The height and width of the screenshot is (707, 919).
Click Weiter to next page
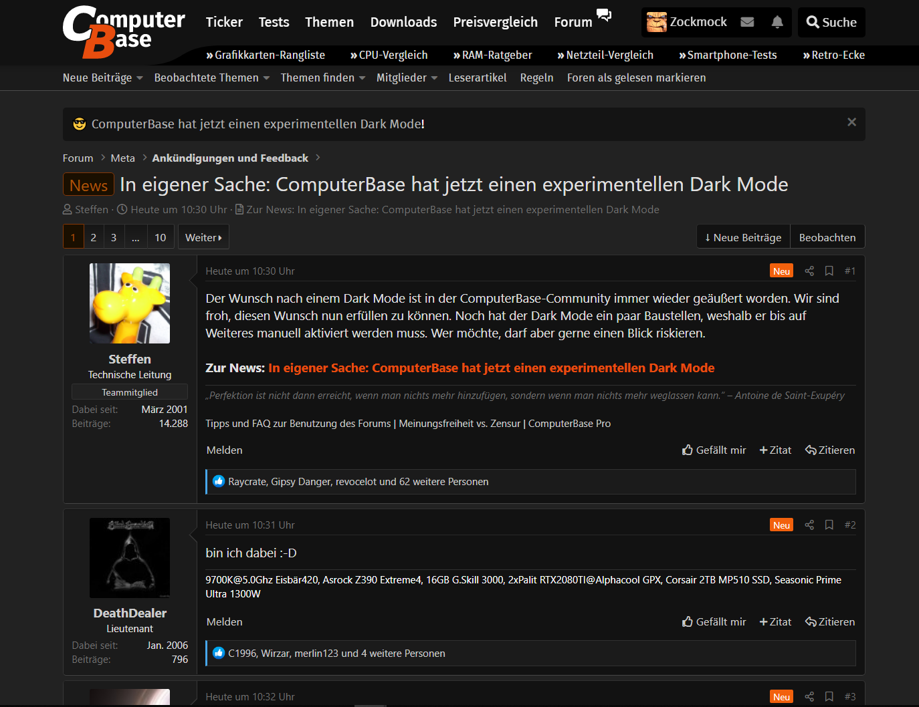[203, 237]
